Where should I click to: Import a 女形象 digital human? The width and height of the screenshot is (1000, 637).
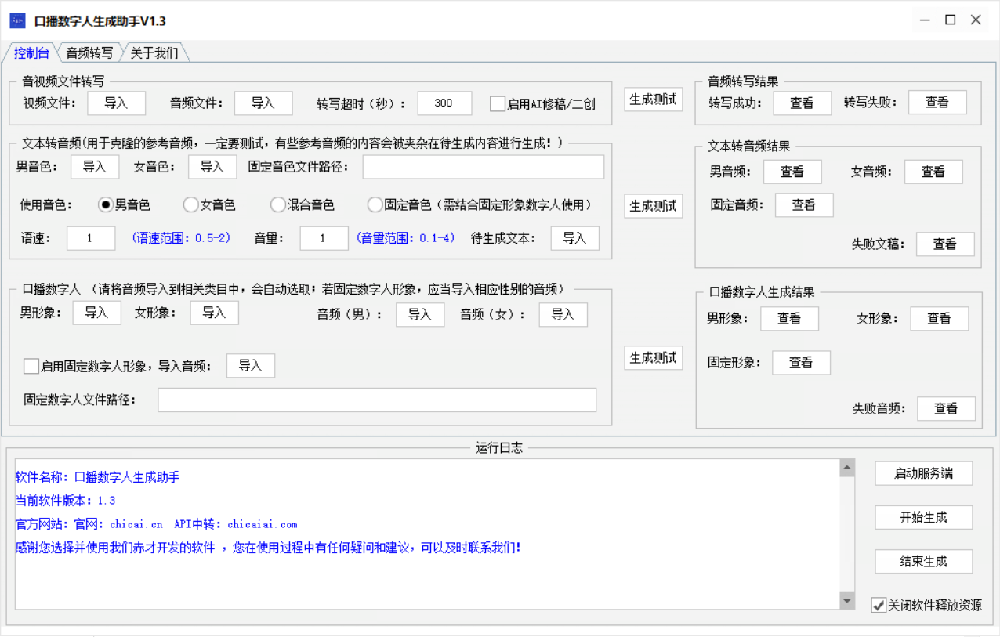point(214,313)
